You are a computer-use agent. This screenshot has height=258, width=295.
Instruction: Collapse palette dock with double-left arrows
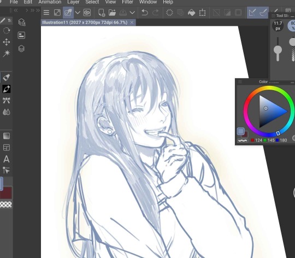point(16,10)
